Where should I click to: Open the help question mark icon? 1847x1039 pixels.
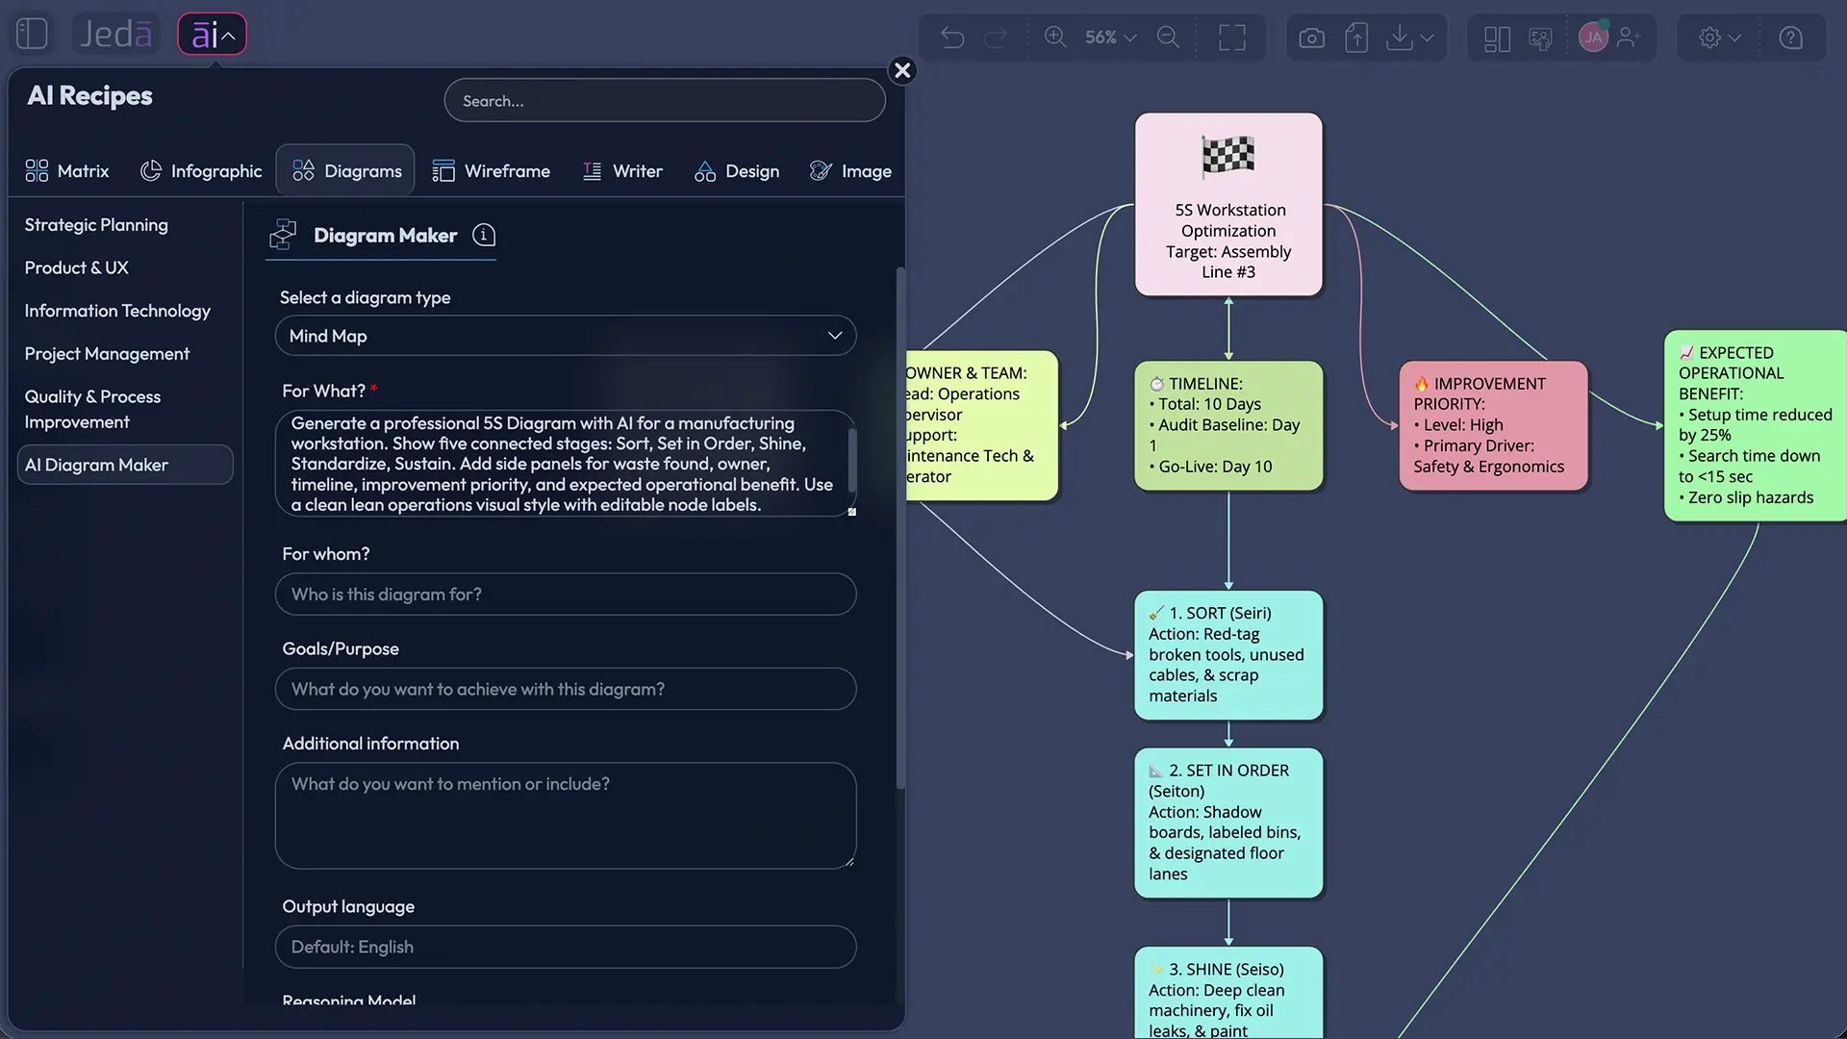click(1790, 38)
